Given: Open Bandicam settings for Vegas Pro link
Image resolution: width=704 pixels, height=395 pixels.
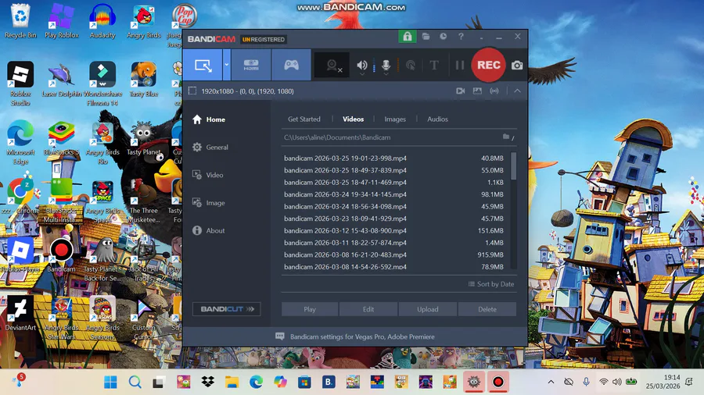Looking at the screenshot, I should (x=362, y=336).
